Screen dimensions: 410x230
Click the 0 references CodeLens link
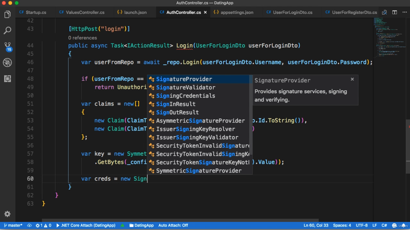click(83, 38)
